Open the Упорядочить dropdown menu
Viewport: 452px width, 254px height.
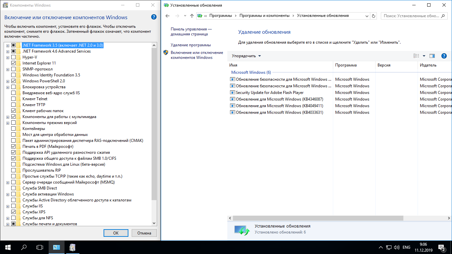tap(246, 56)
